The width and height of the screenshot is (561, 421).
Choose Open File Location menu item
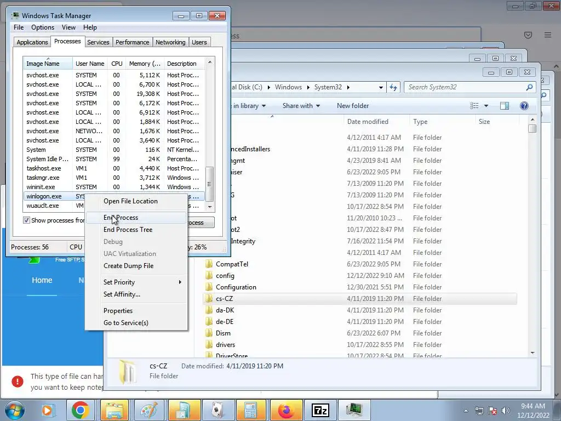[136, 201]
